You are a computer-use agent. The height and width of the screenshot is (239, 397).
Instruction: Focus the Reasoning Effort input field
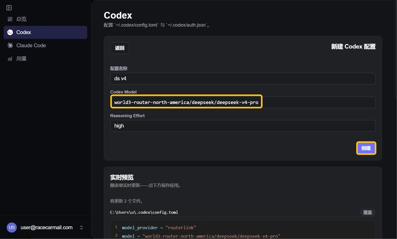point(243,126)
